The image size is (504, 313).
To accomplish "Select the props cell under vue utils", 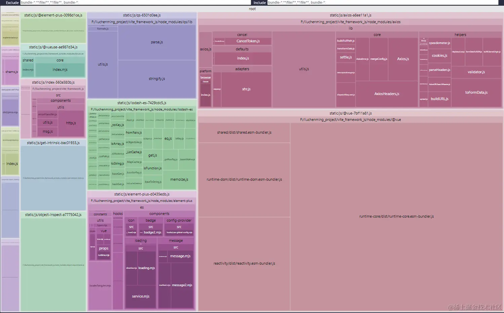I will (104, 249).
